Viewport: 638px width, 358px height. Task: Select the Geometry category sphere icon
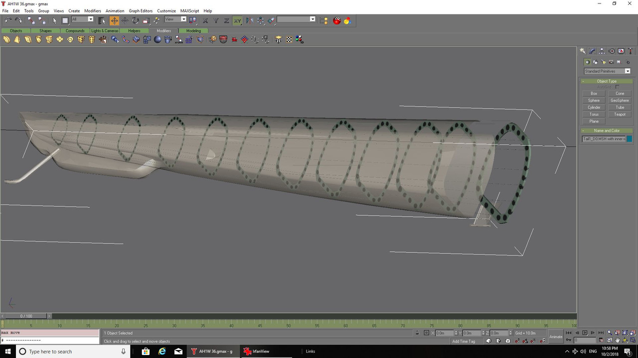point(587,62)
